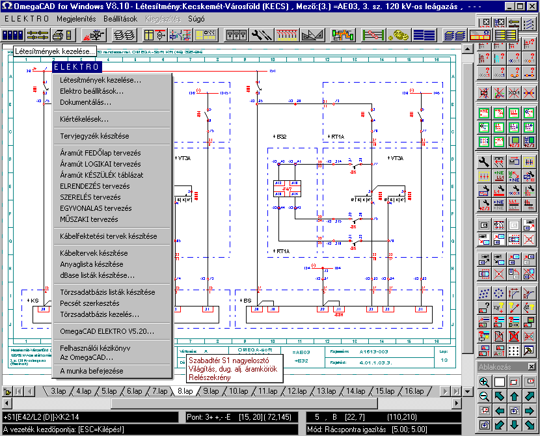
Task: Pan view diagonally to upper-left arrow
Action: [x=500, y=396]
